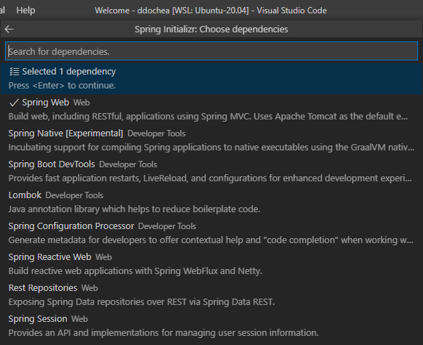The image size is (423, 345).
Task: Select Spring Native [Experimental] dependency
Action: point(211,141)
